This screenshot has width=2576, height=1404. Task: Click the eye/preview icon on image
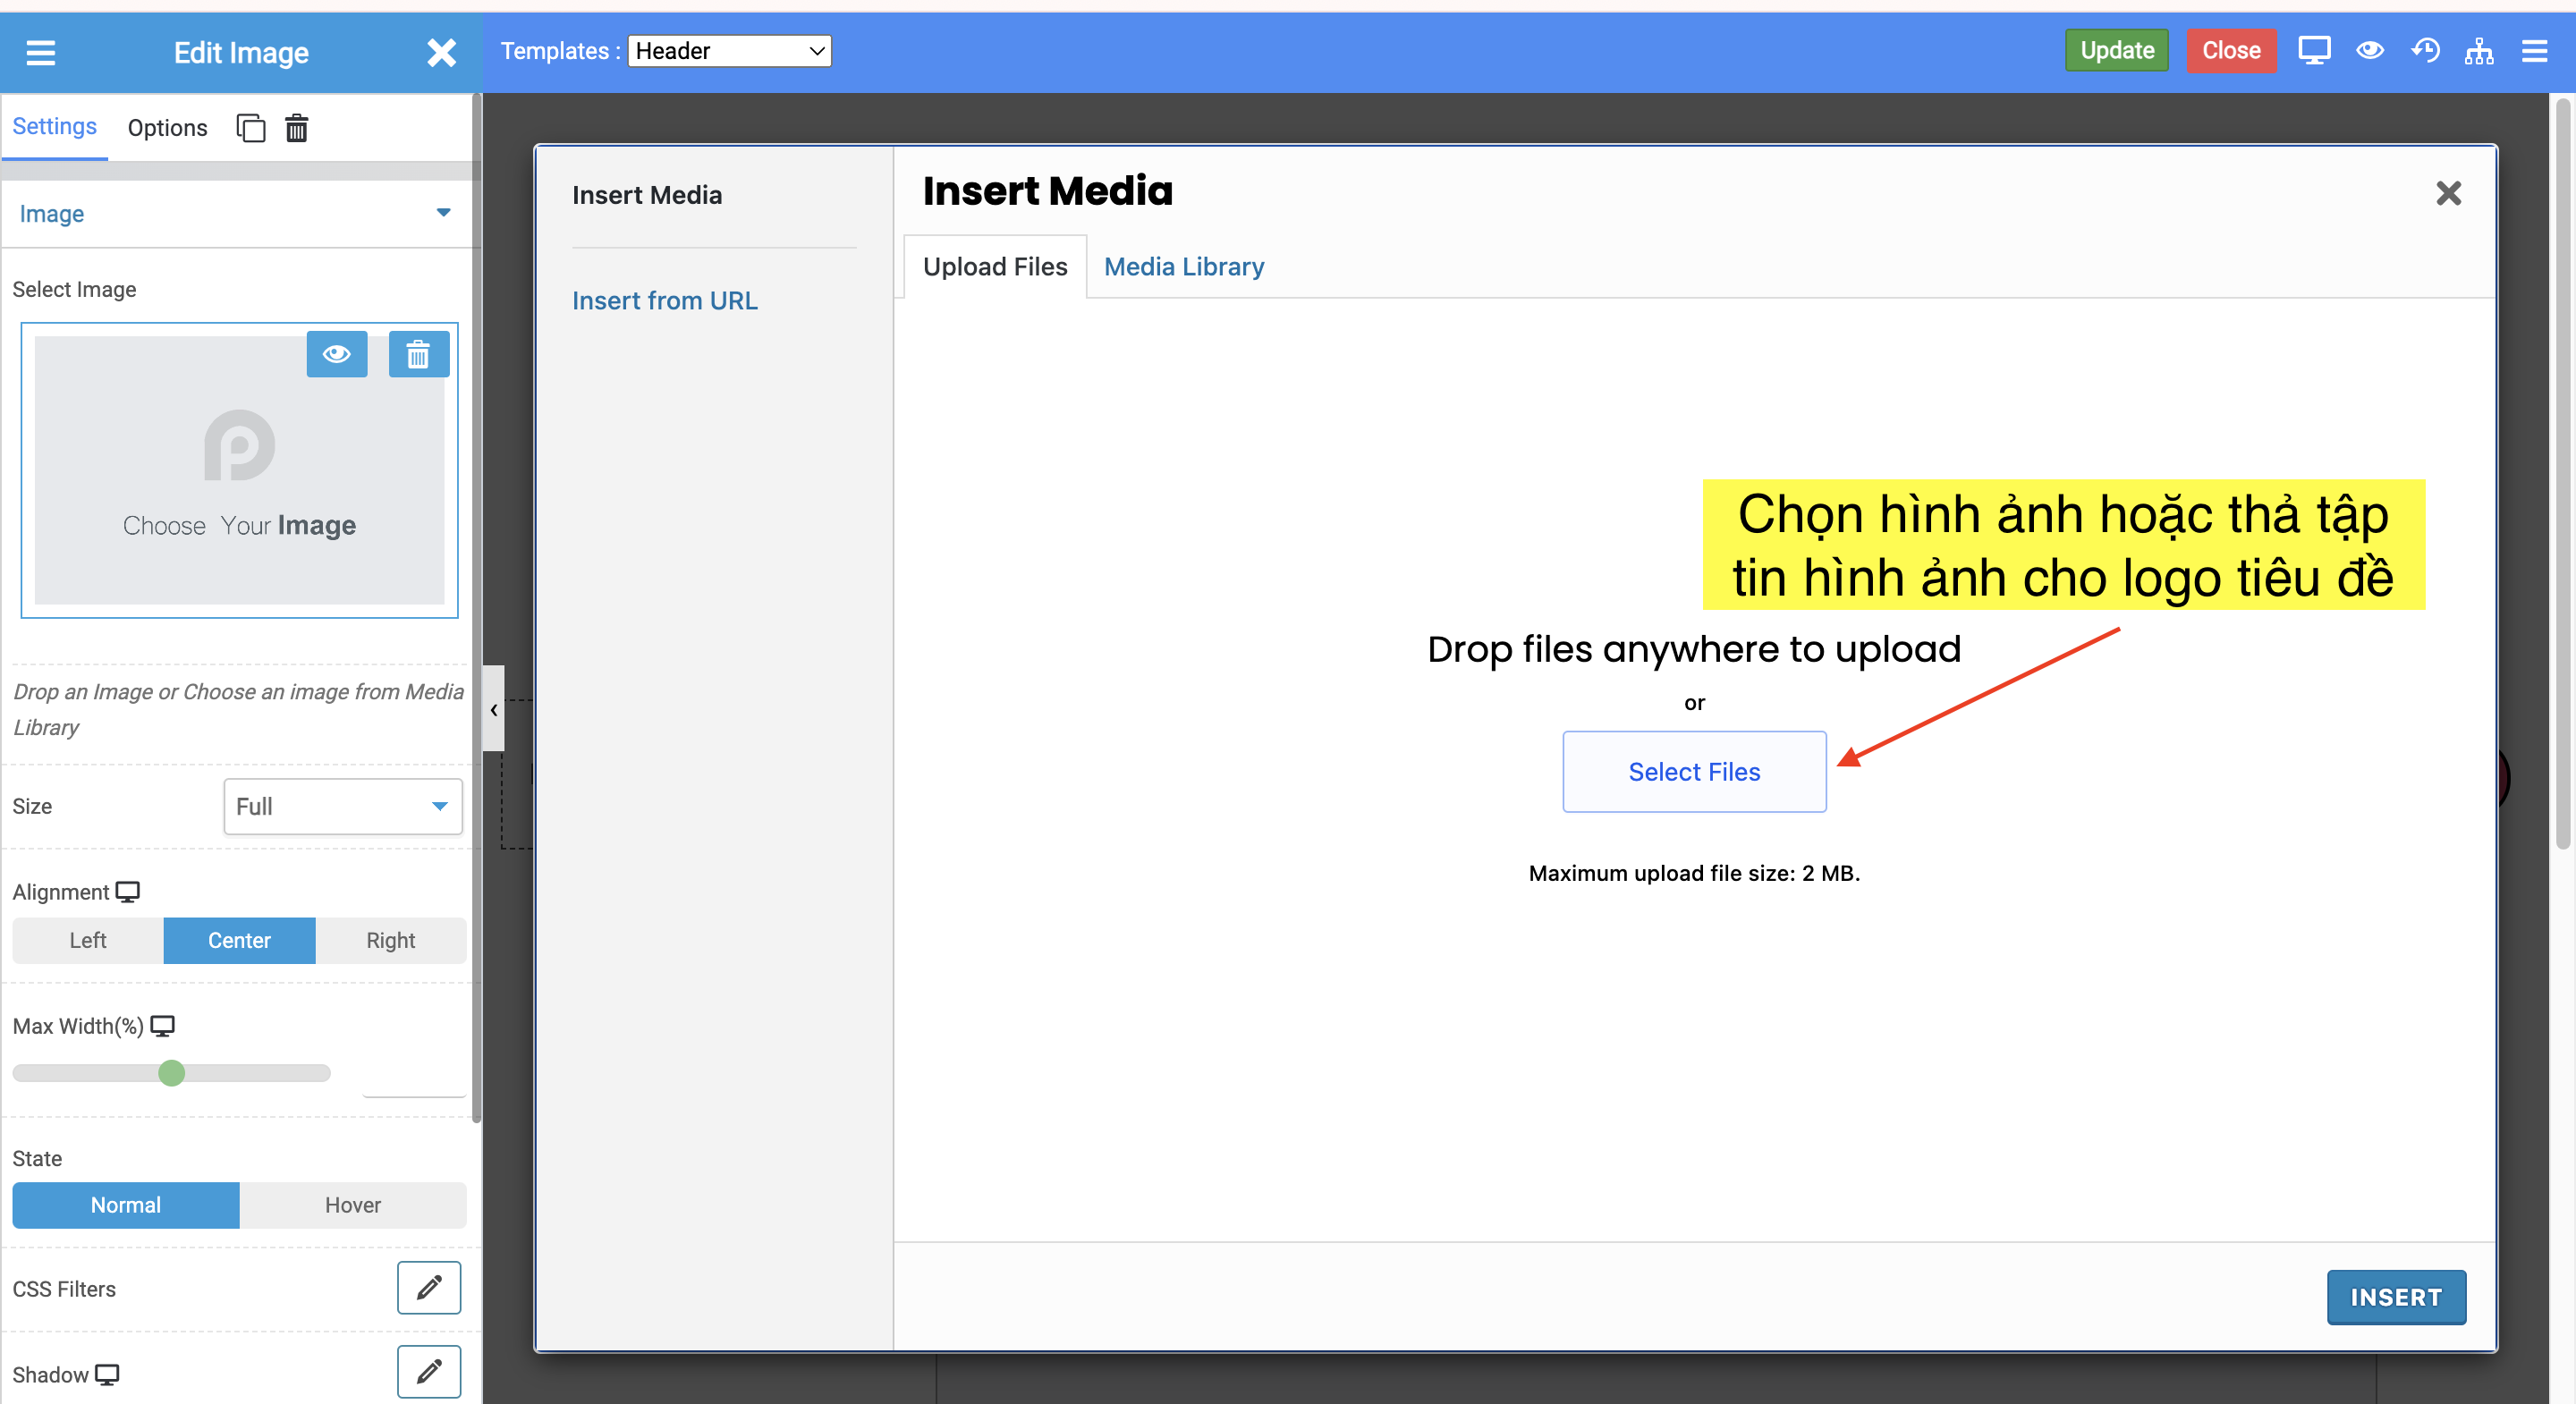[337, 352]
